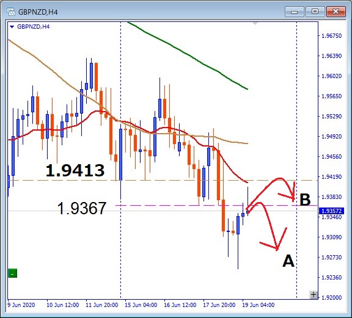This screenshot has height=318, width=352.
Task: Click the GBPNZD,H4 window title text
Action: pos(38,12)
